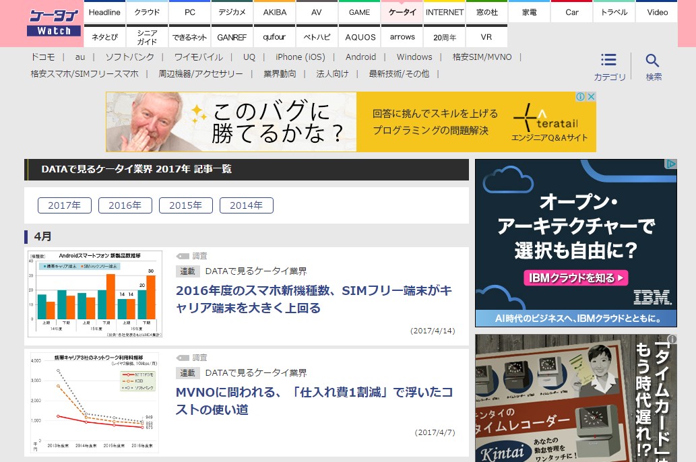696x462 pixels.
Task: Click the UQ category link
Action: pos(249,57)
